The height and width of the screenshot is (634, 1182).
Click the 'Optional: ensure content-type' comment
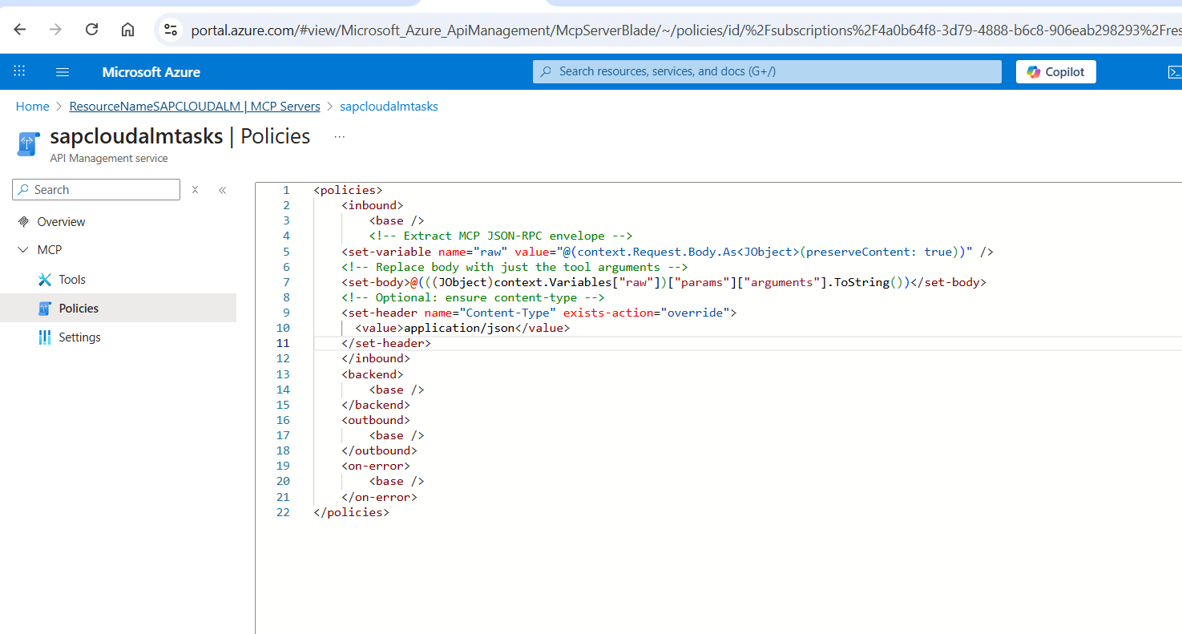(474, 297)
